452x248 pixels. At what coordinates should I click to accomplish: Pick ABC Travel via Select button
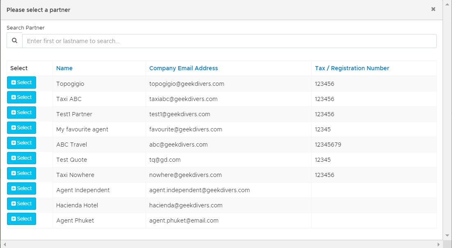22,143
